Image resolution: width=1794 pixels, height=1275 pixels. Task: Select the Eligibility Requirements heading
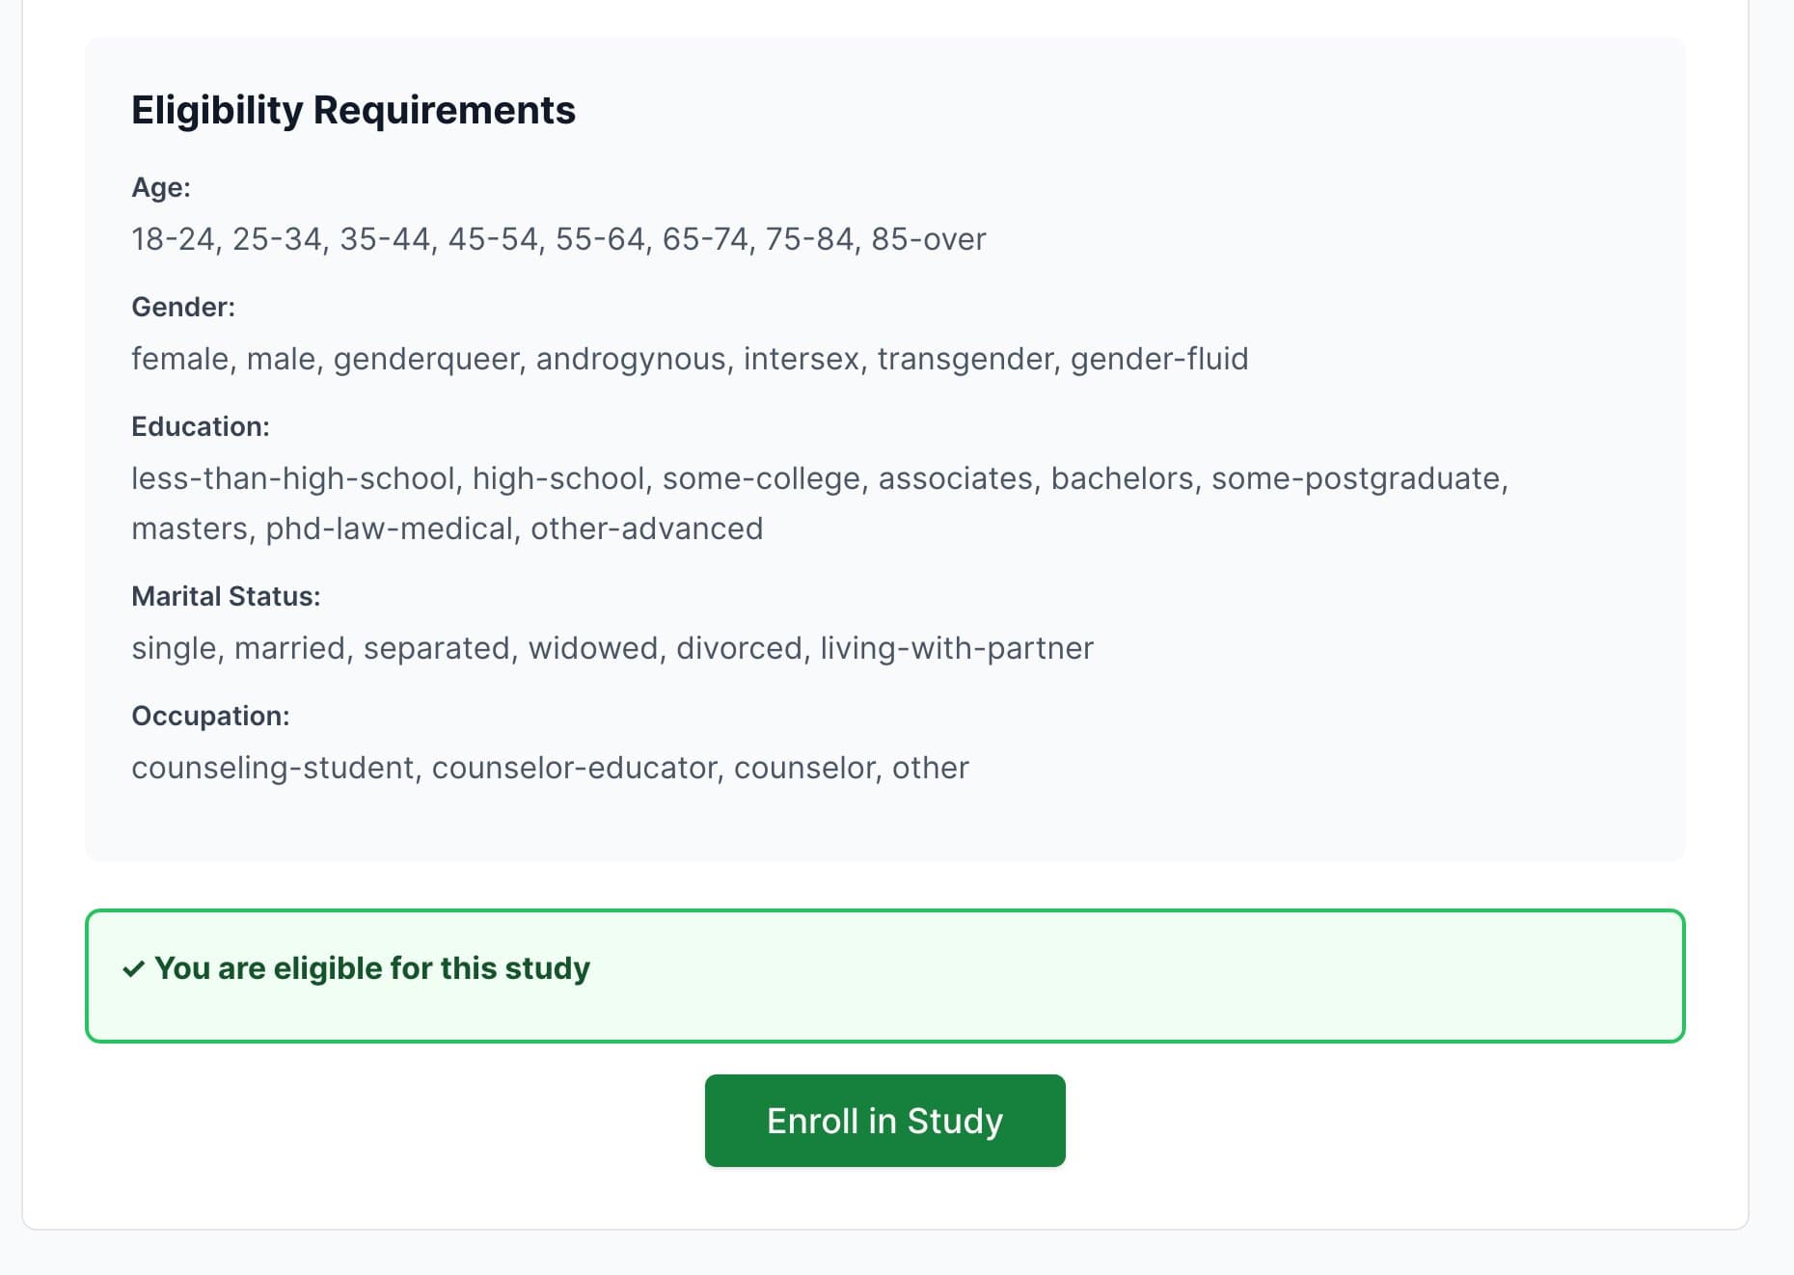pos(353,109)
